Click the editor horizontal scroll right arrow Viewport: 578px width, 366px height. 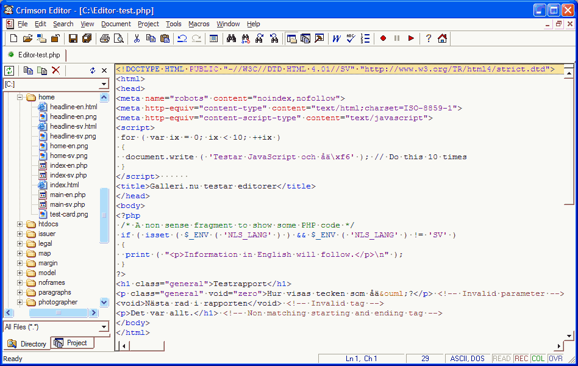[559, 346]
